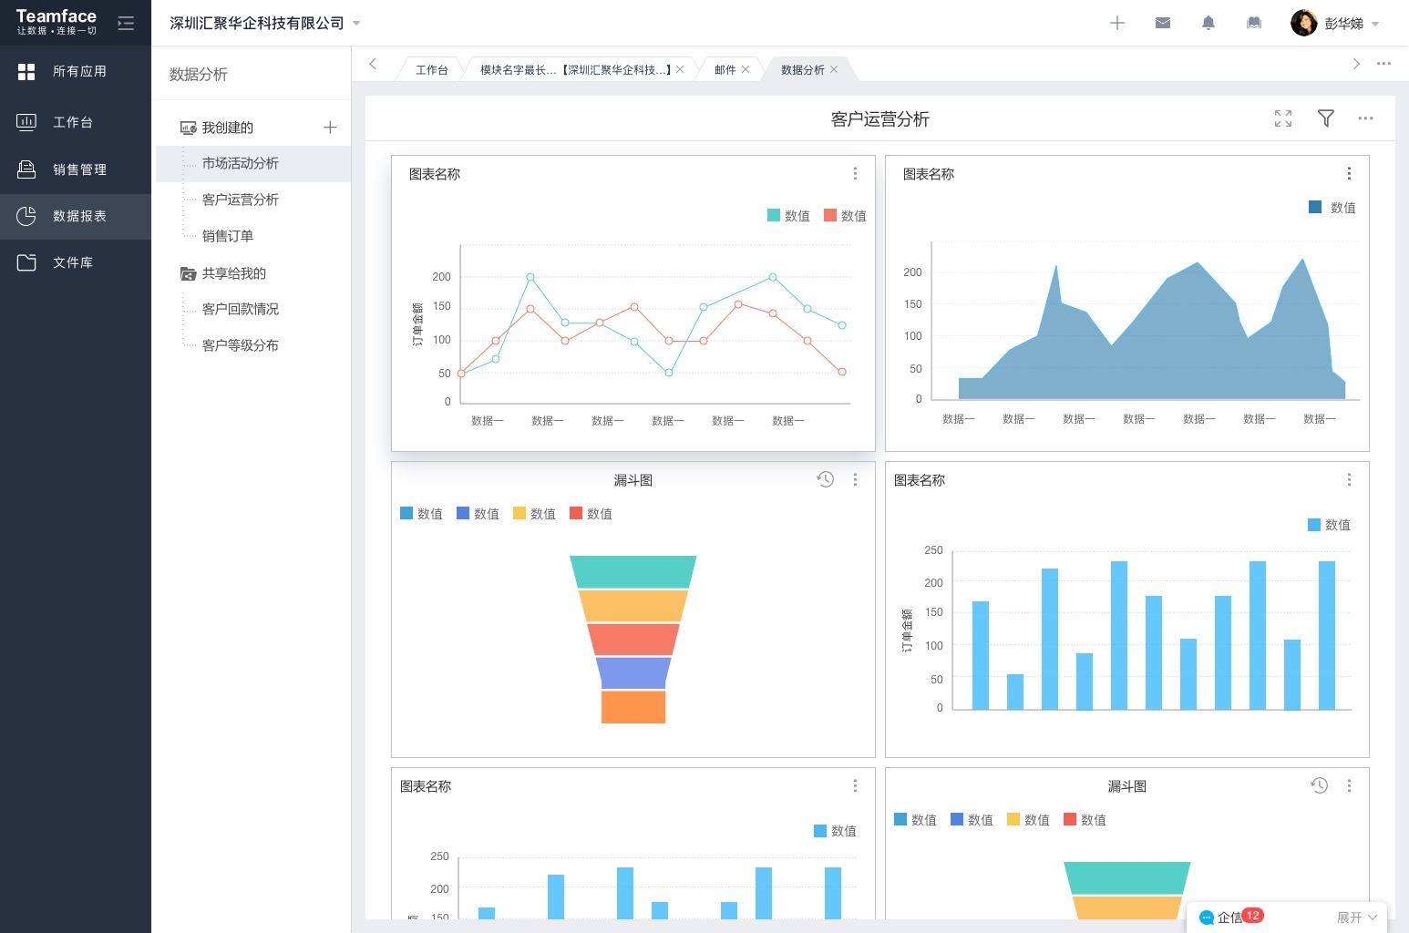The width and height of the screenshot is (1409, 933).
Task: Open the mail envelope icon in top bar
Action: pyautogui.click(x=1163, y=24)
